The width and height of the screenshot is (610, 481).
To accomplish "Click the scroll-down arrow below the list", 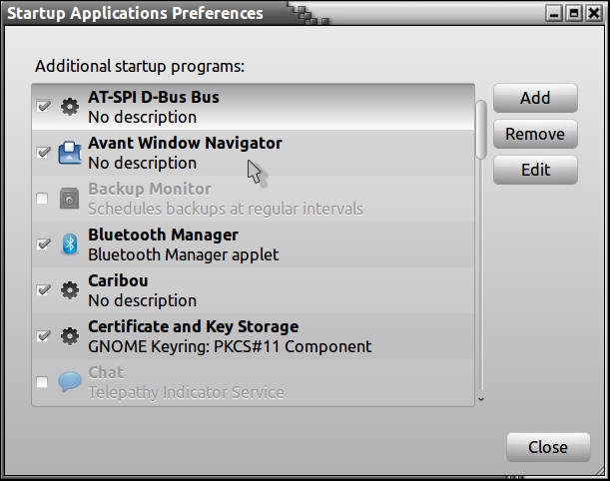I will pyautogui.click(x=481, y=399).
